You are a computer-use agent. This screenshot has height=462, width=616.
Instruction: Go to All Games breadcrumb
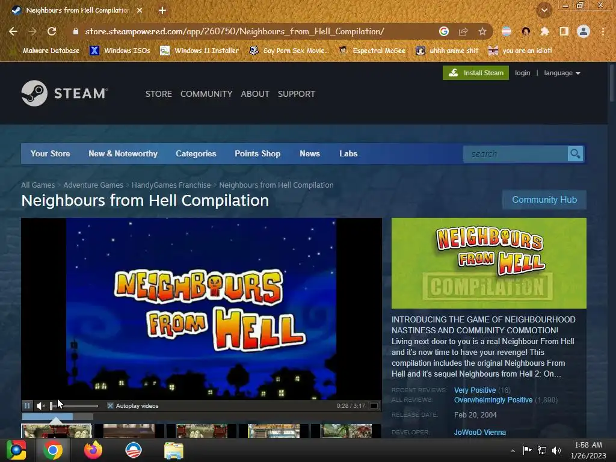38,185
